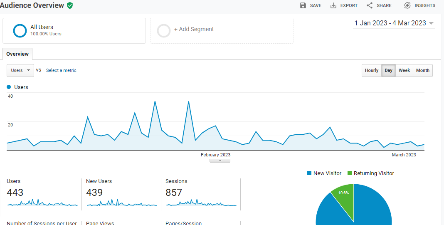
Task: Select the Hourly view
Action: [x=372, y=70]
